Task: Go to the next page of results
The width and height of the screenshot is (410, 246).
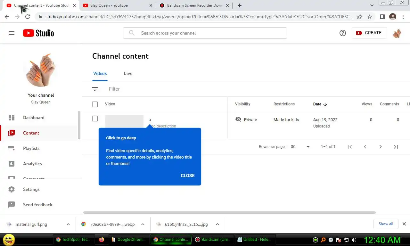Action: point(381,147)
